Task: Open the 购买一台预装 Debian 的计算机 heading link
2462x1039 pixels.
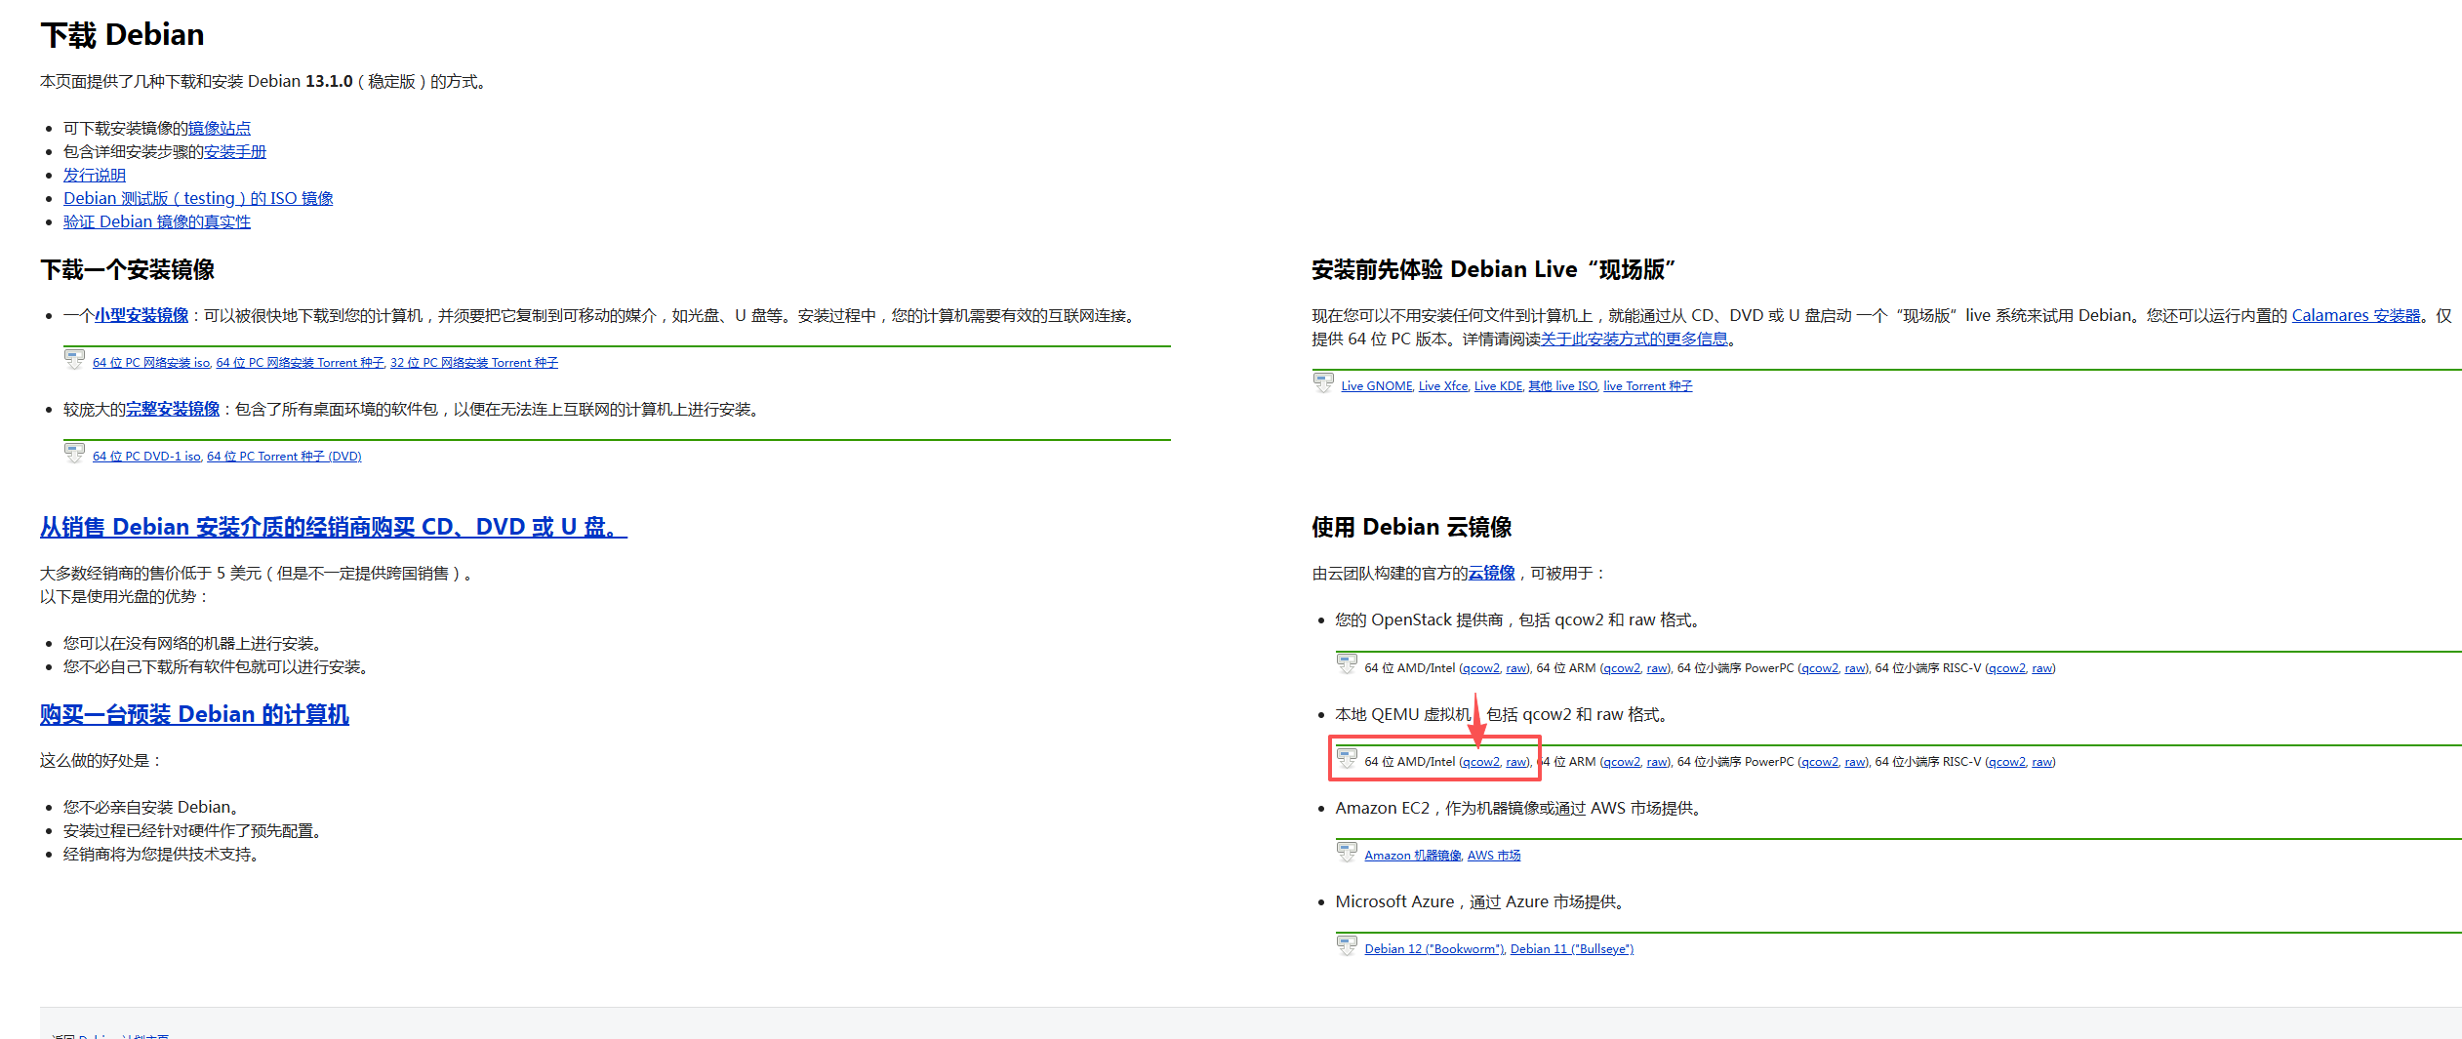Action: tap(194, 715)
